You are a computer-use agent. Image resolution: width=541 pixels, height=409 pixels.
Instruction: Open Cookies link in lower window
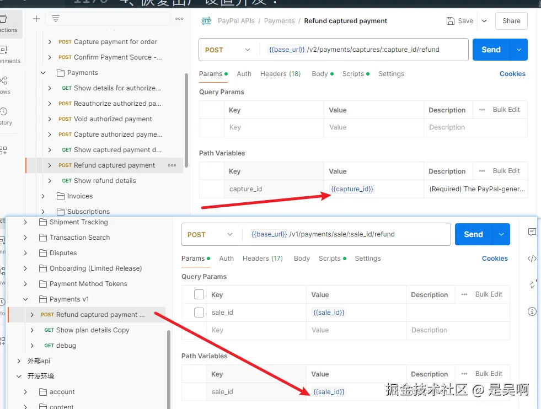(x=495, y=259)
